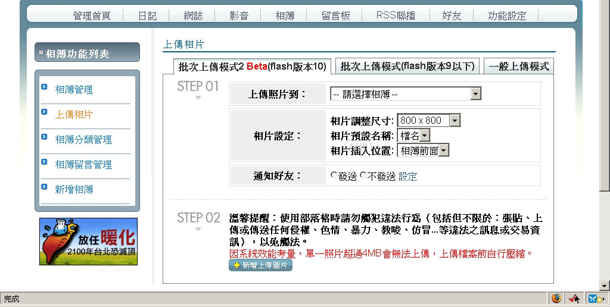Collapse the STEP 01 triangle
The height and width of the screenshot is (307, 610).
pyautogui.click(x=198, y=98)
